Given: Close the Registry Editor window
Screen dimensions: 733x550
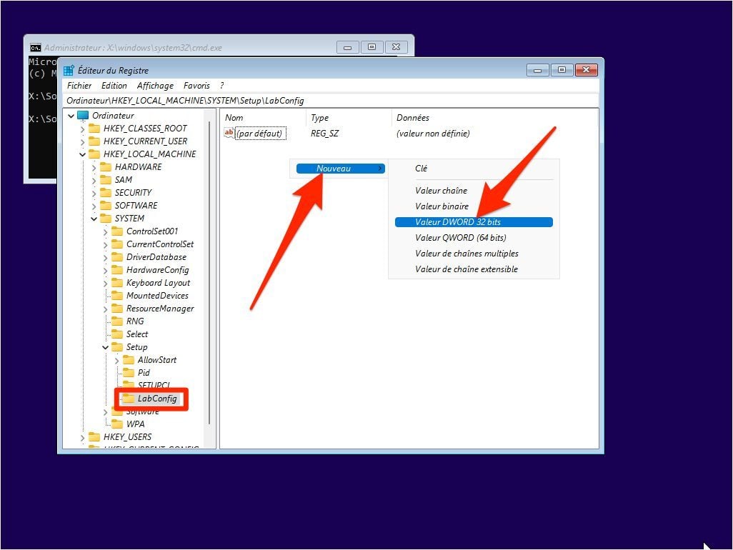Looking at the screenshot, I should click(587, 70).
